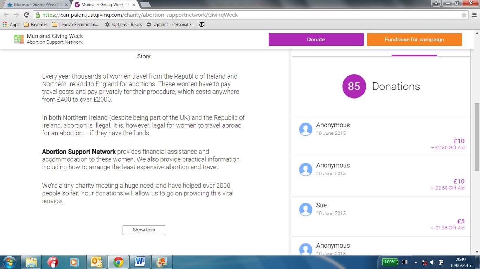Click the green padlock security icon
The image size is (480, 269).
[x=38, y=15]
